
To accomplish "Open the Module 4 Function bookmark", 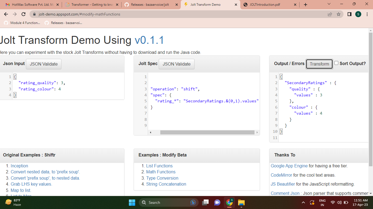I will pyautogui.click(x=22, y=23).
